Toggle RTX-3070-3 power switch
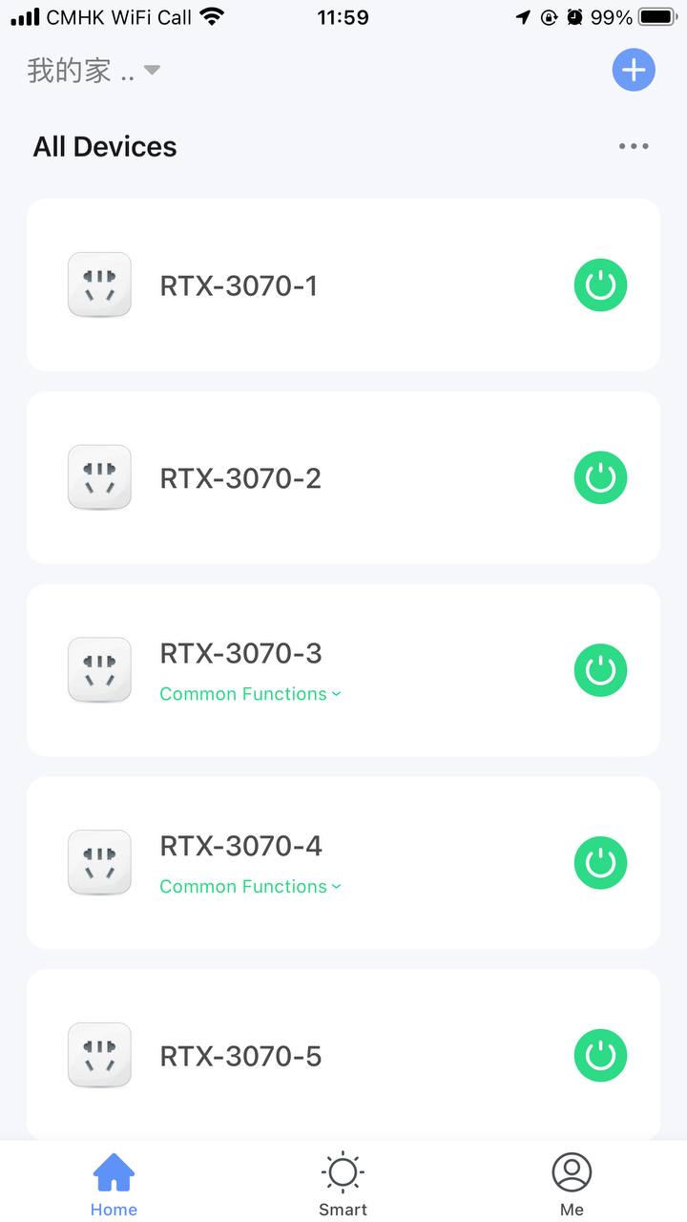 (x=600, y=670)
